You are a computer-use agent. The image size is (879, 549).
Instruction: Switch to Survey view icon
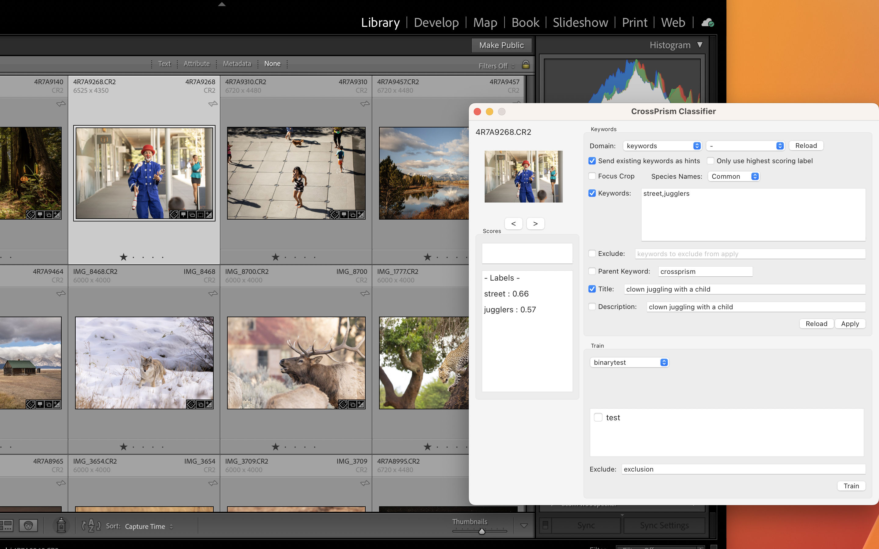[x=6, y=526]
